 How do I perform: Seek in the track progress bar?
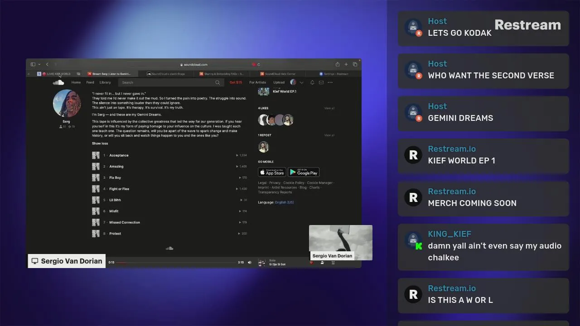tap(176, 262)
